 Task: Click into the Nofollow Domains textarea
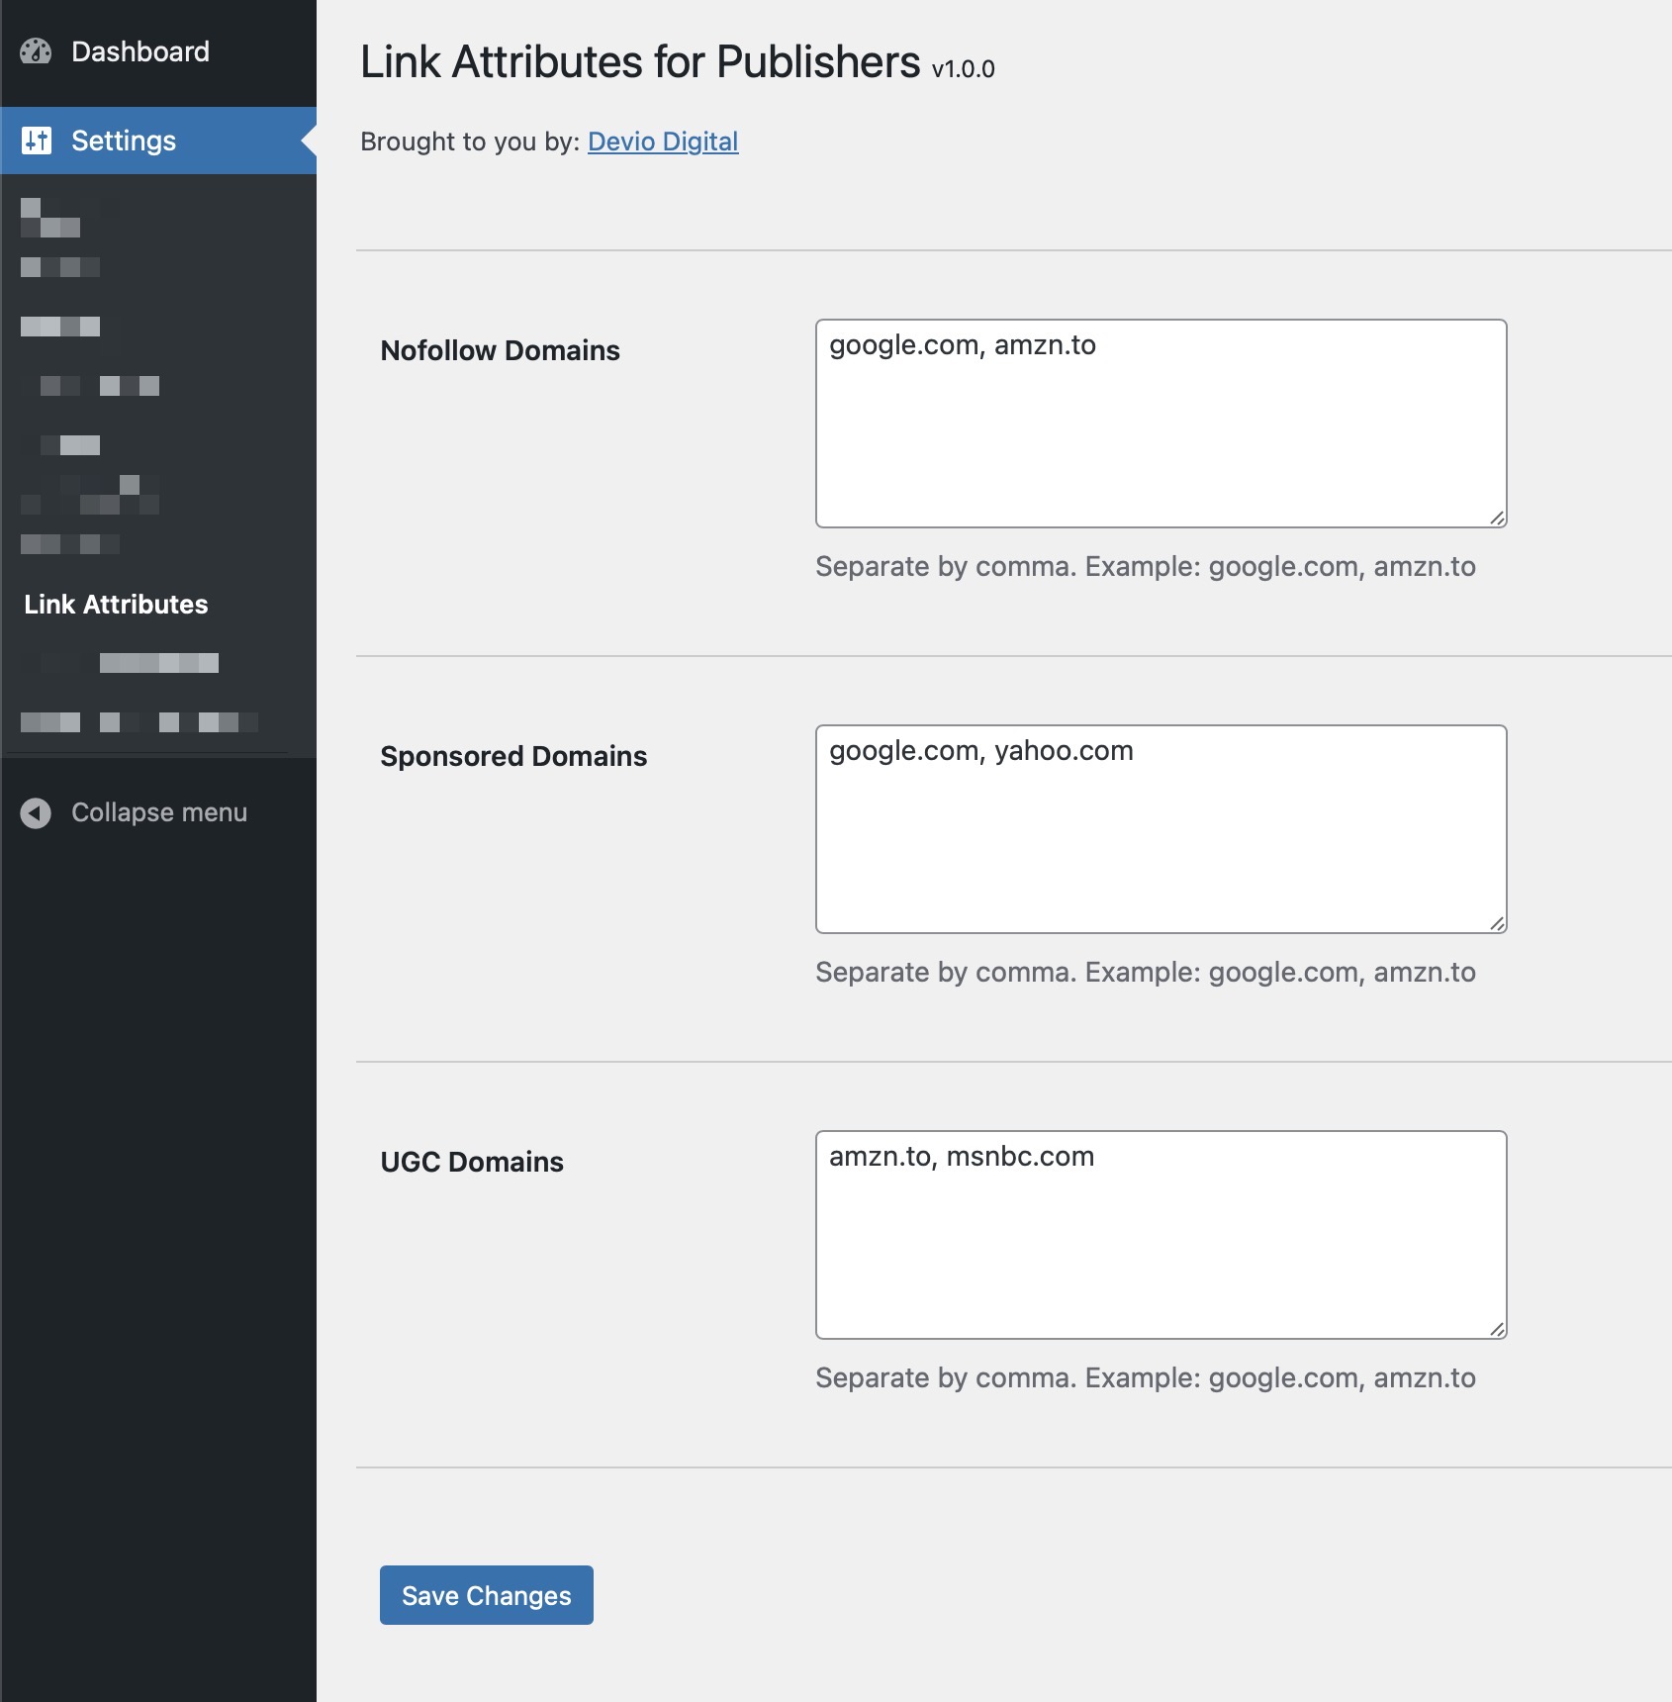click(x=1161, y=424)
